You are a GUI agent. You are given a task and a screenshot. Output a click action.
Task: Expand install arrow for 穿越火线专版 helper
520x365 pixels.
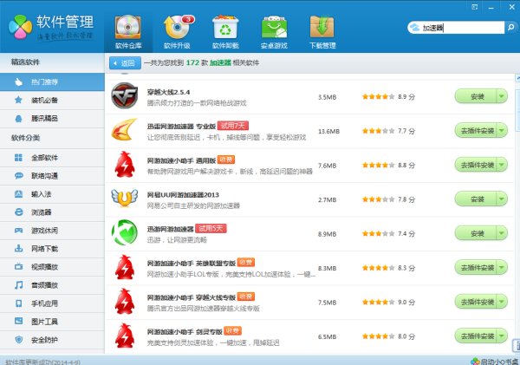[502, 302]
